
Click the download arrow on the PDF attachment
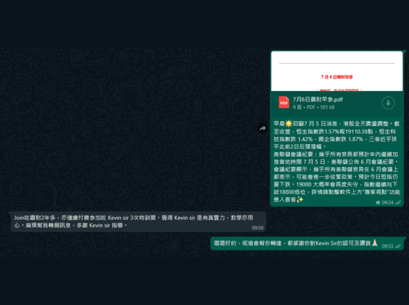click(389, 103)
